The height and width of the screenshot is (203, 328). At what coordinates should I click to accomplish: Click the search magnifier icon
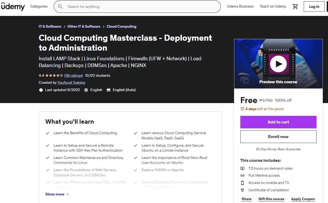point(60,7)
